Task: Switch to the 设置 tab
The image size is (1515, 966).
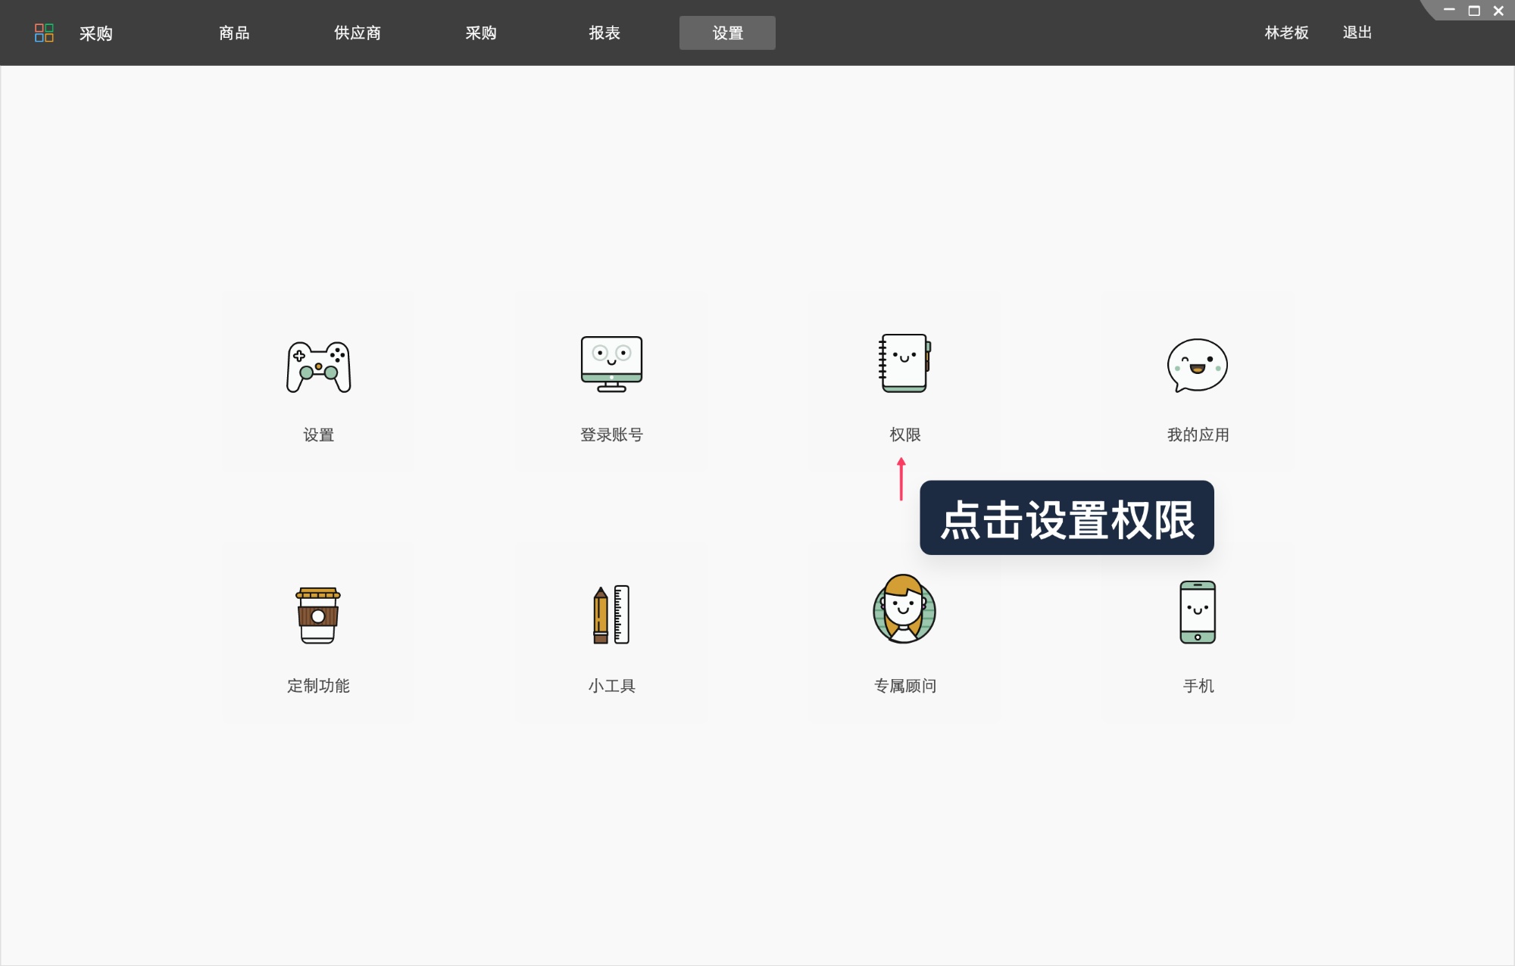Action: click(727, 33)
